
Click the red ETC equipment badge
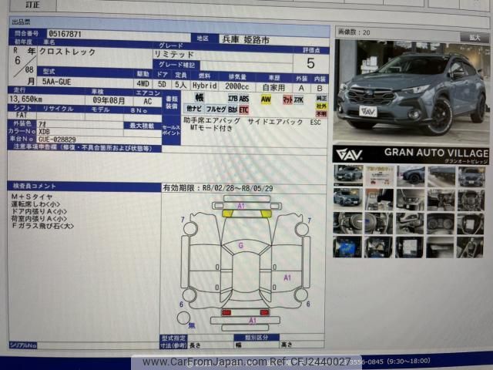pyautogui.click(x=243, y=110)
